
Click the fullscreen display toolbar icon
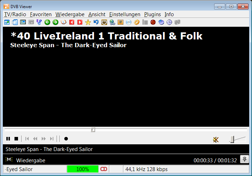7,22
